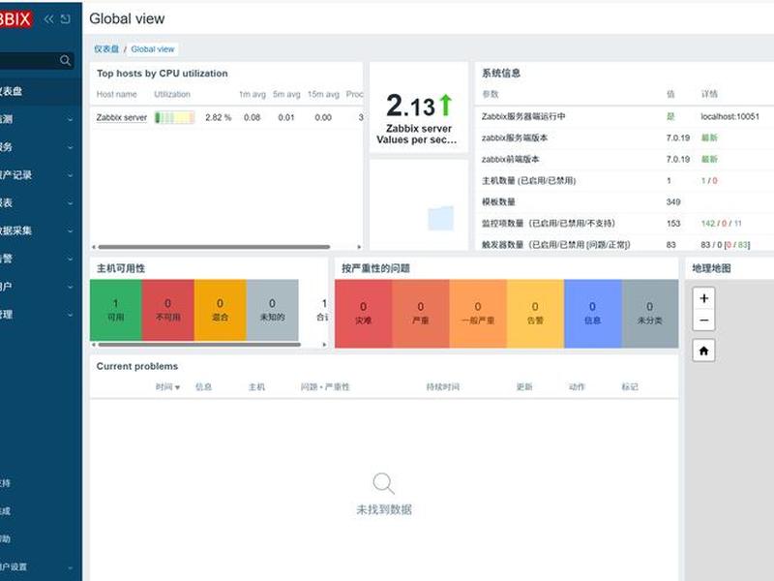Click the magnifier icon in the sidebar search
This screenshot has height=581, width=774.
pos(65,60)
